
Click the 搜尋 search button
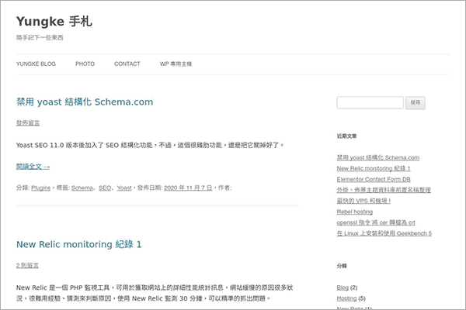pos(416,102)
